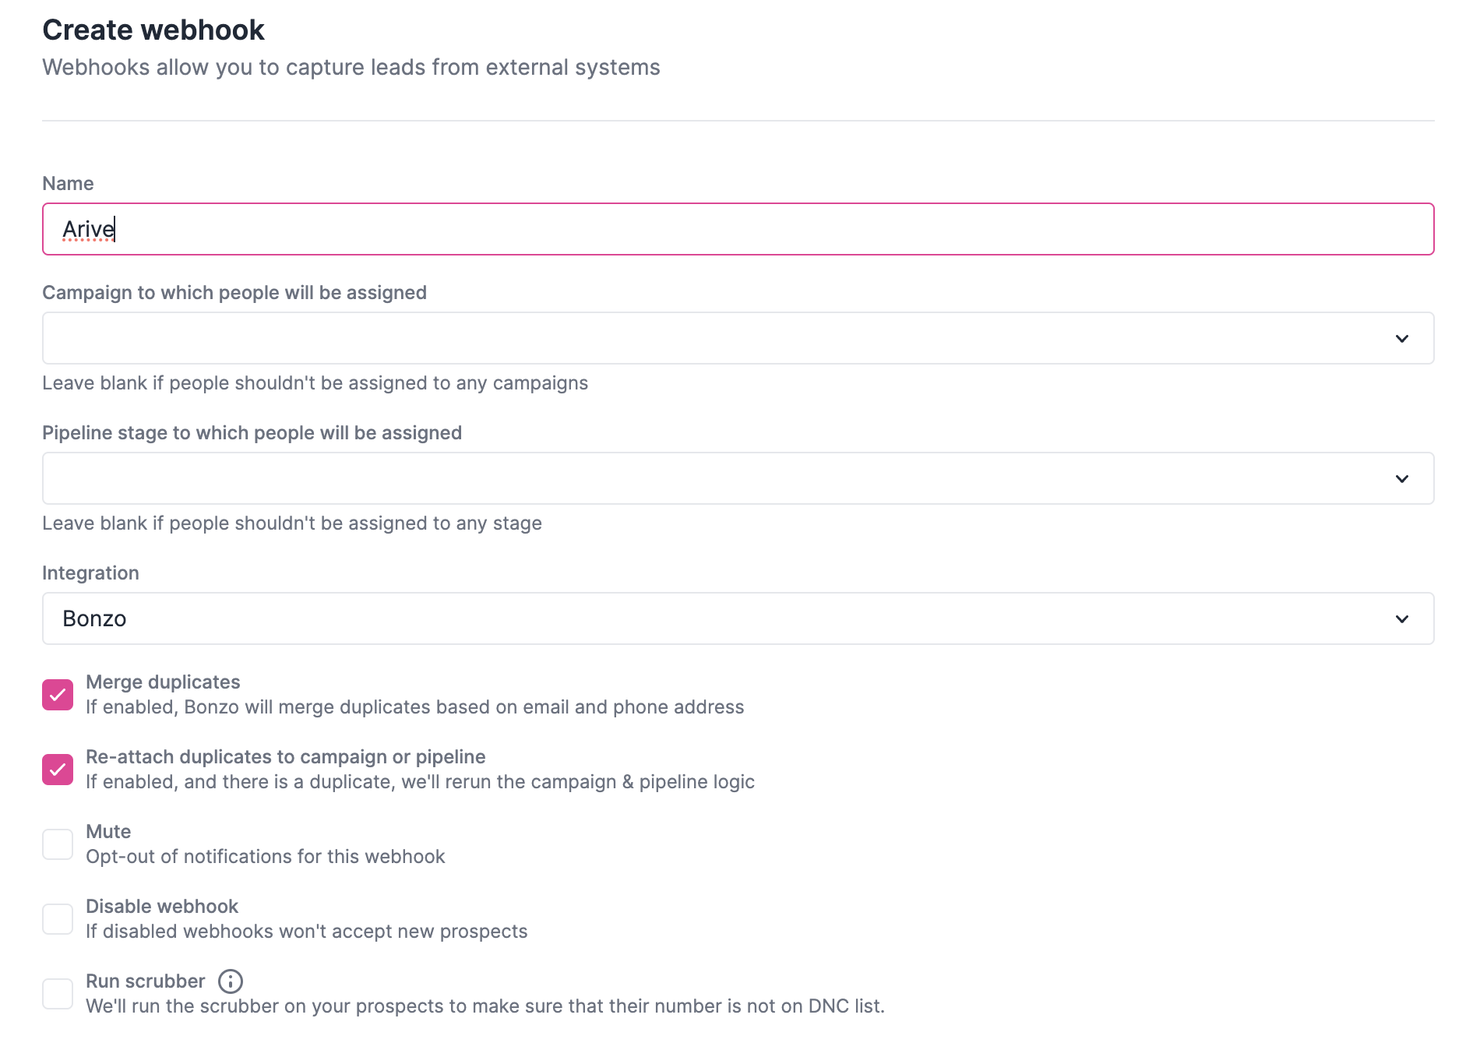Click the Create webhook heading

pos(153,30)
